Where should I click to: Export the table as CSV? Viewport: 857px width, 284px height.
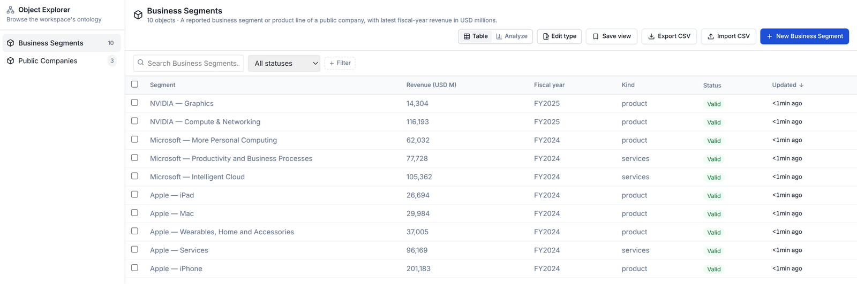pyautogui.click(x=669, y=36)
